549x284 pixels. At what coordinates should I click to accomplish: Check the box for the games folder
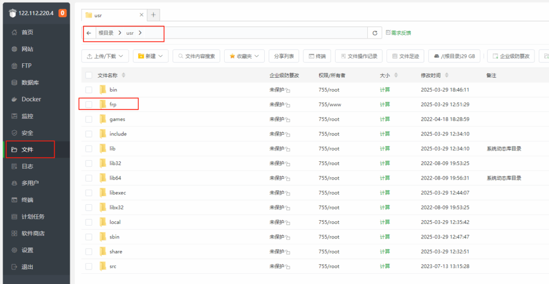[x=88, y=119]
